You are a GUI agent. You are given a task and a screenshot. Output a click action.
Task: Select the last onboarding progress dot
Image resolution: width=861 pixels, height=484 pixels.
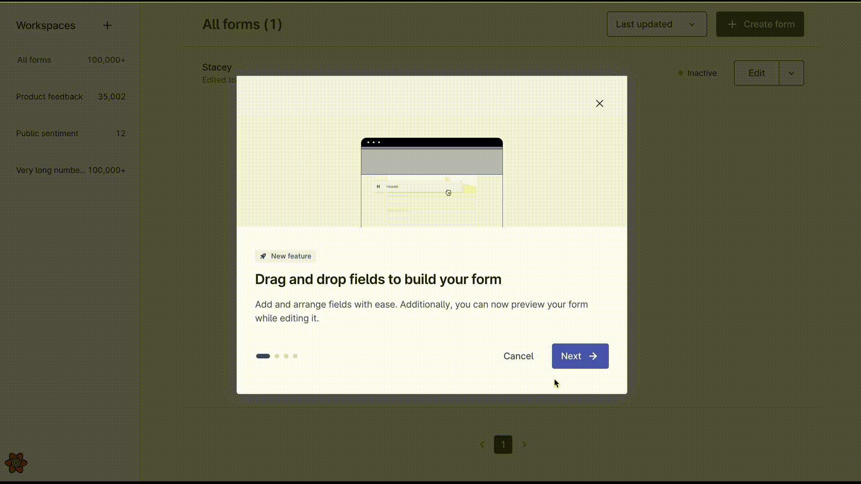(295, 356)
